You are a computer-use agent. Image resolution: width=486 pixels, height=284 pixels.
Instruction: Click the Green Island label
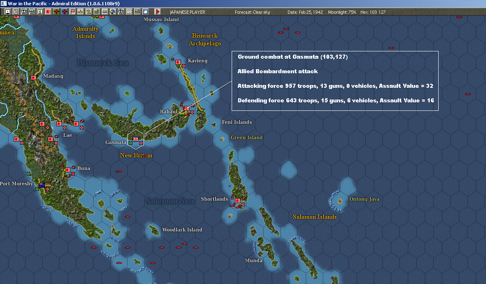click(247, 138)
